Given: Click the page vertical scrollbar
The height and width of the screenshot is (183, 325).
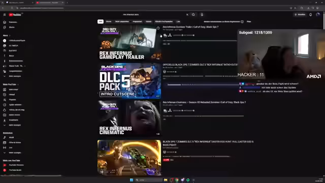Looking at the screenshot, I should click(324, 20).
